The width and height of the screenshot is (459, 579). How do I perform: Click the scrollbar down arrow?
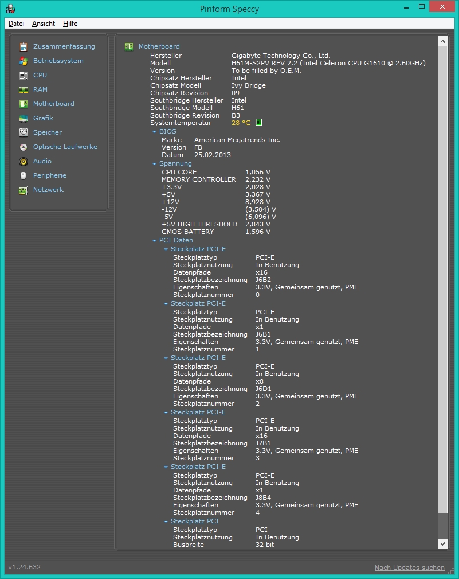(x=442, y=543)
